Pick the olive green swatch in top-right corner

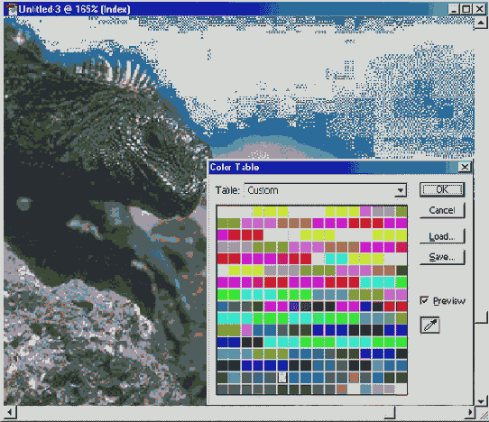pos(401,212)
